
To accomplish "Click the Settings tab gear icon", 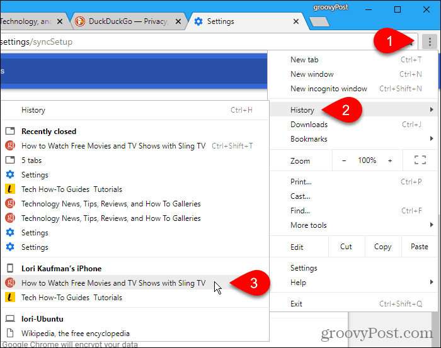I will [x=198, y=21].
